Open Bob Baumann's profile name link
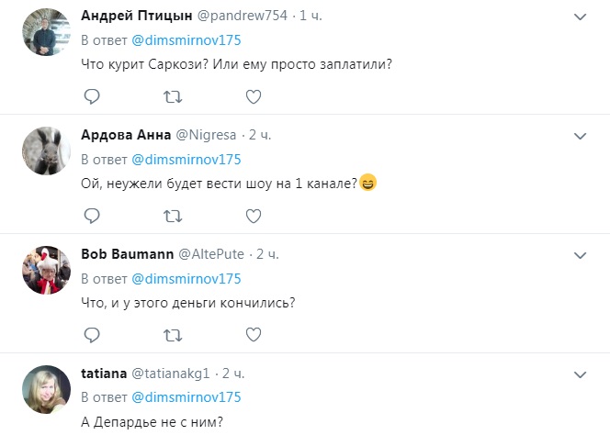 [123, 253]
